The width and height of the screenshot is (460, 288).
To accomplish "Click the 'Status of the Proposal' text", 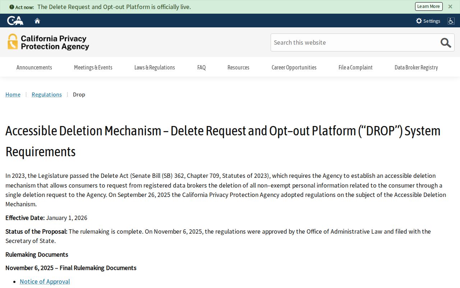I will coord(36,231).
